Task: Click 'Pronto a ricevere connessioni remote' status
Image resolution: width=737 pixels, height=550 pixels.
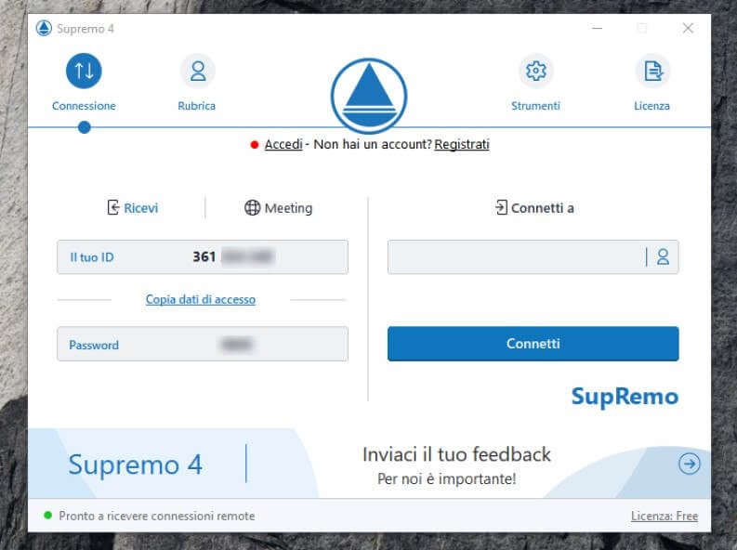Action: [156, 516]
